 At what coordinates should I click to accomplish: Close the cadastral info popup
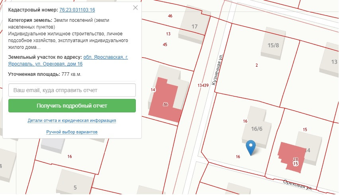(x=135, y=8)
